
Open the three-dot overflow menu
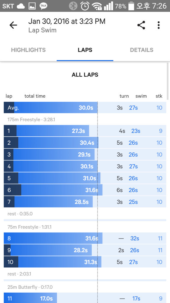coord(158,25)
